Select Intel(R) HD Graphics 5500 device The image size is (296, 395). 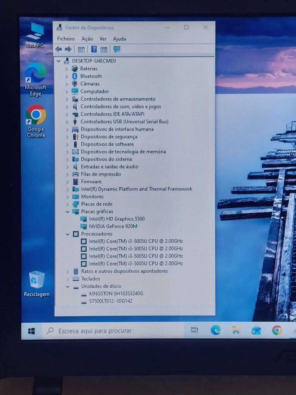117,219
